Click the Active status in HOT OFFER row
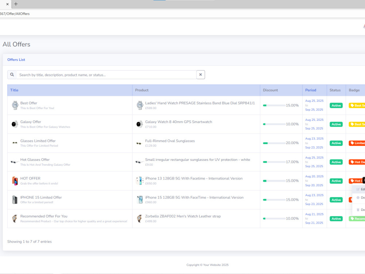365x274 pixels. tap(336, 181)
